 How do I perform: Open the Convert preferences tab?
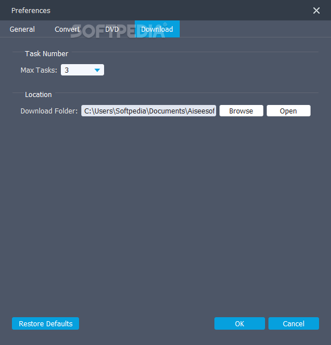pyautogui.click(x=67, y=29)
